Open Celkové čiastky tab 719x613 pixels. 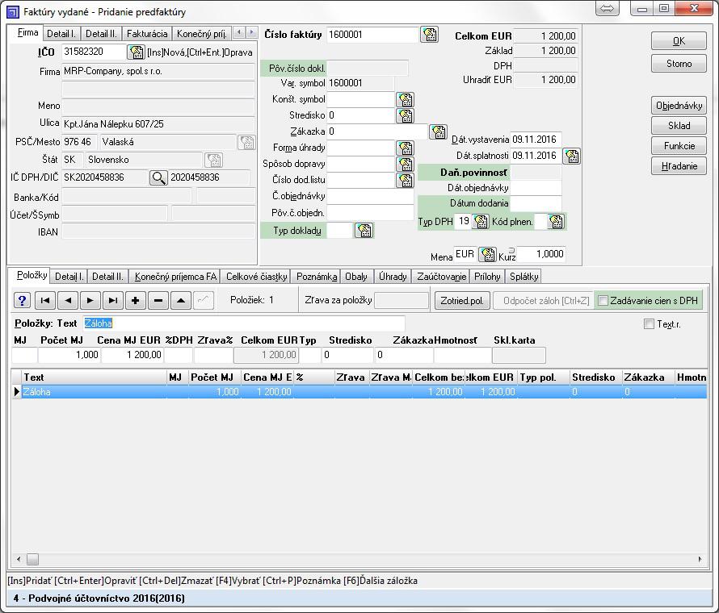pyautogui.click(x=256, y=277)
